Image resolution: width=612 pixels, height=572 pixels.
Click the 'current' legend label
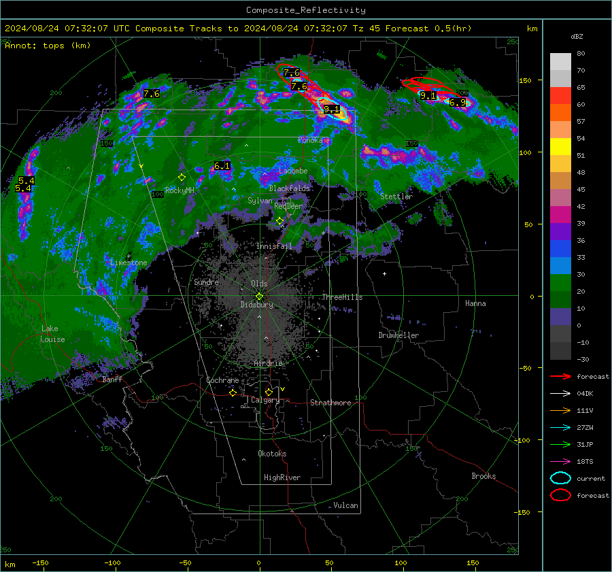click(x=591, y=478)
